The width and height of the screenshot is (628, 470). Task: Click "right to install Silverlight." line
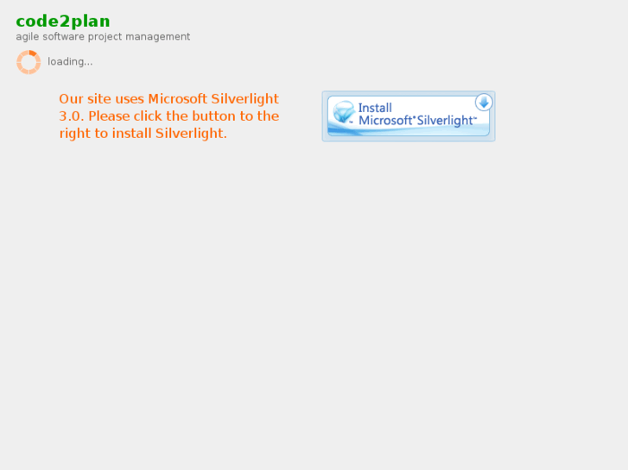pyautogui.click(x=143, y=133)
